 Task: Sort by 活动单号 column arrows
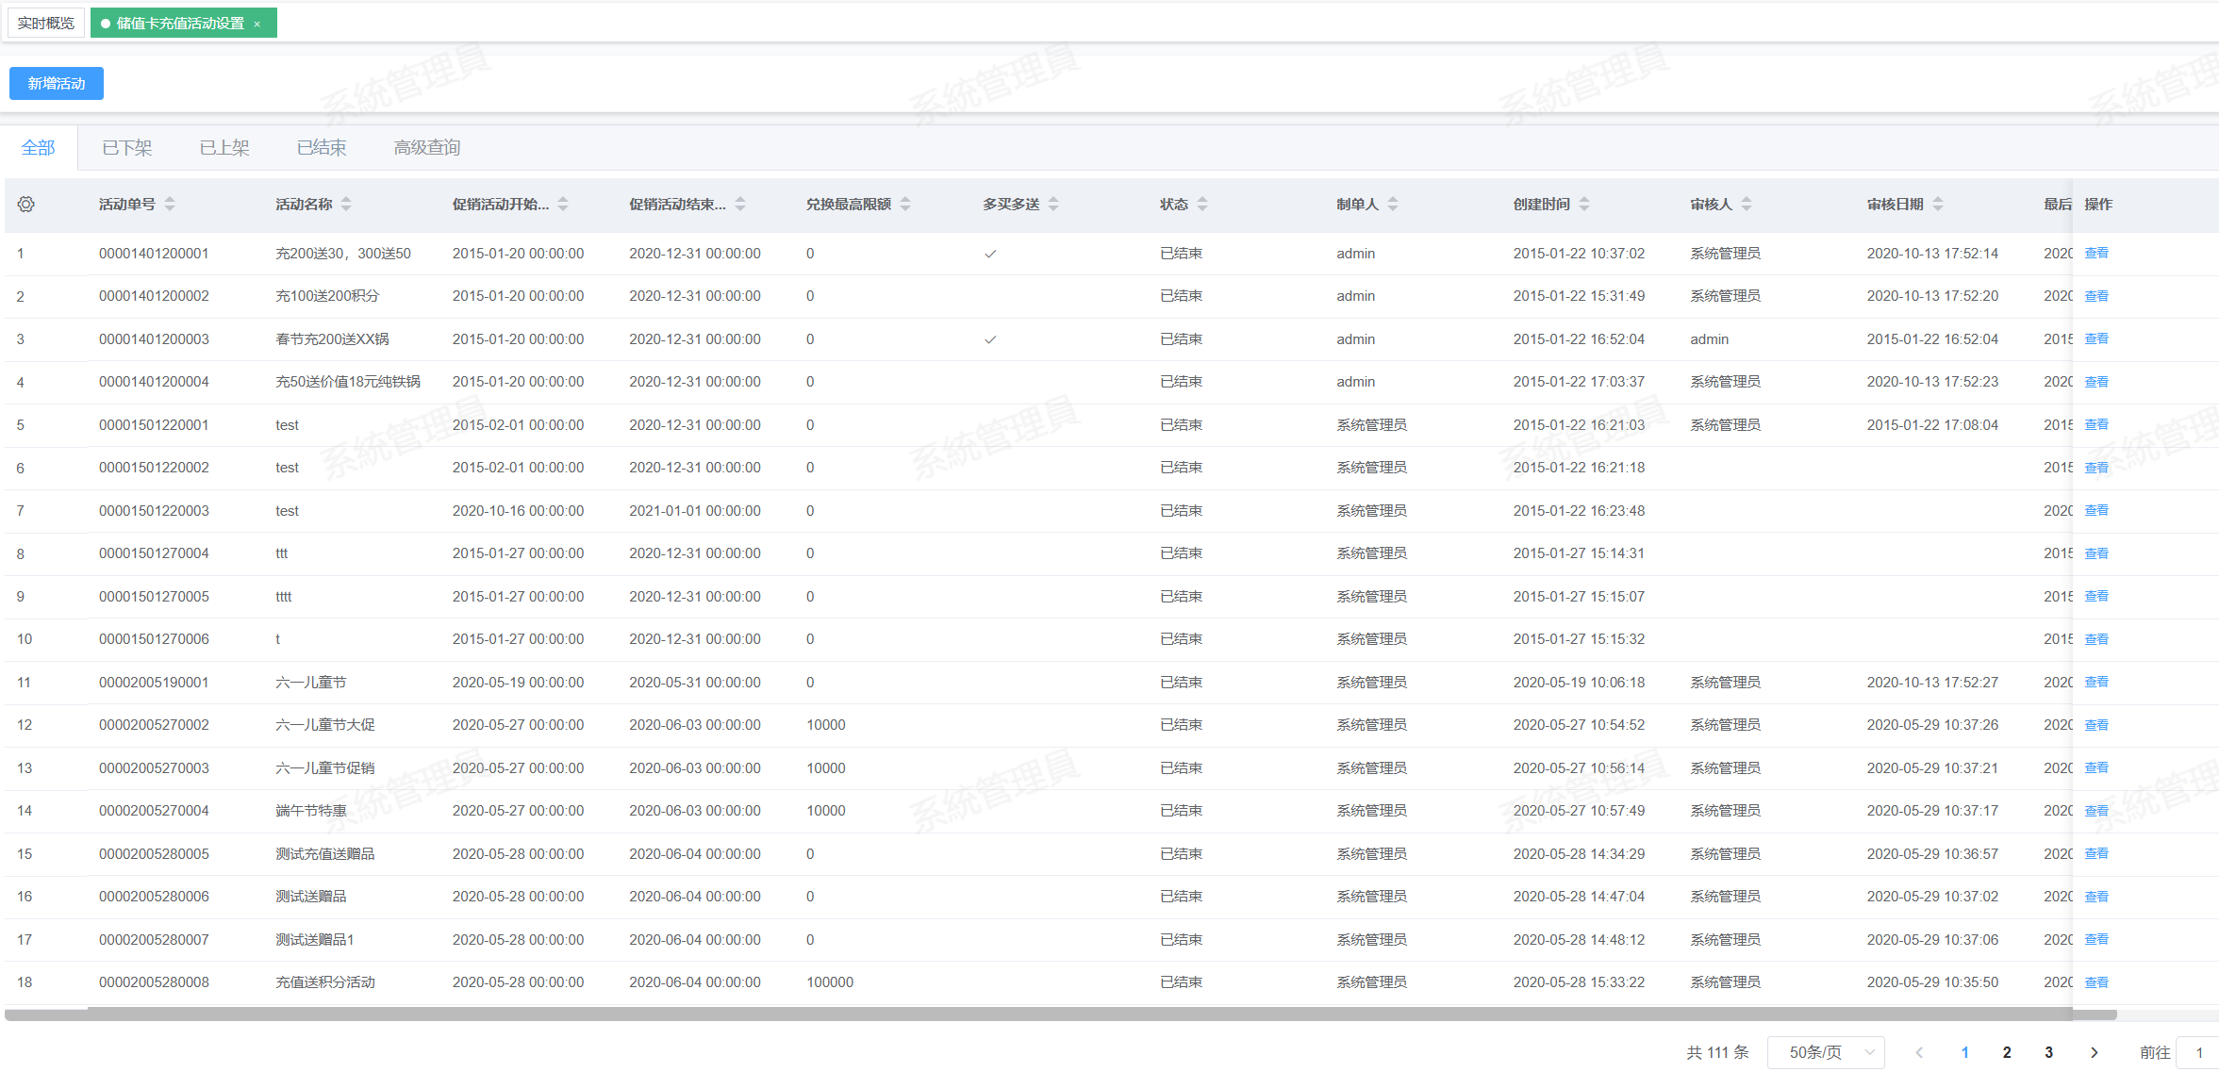click(x=170, y=205)
